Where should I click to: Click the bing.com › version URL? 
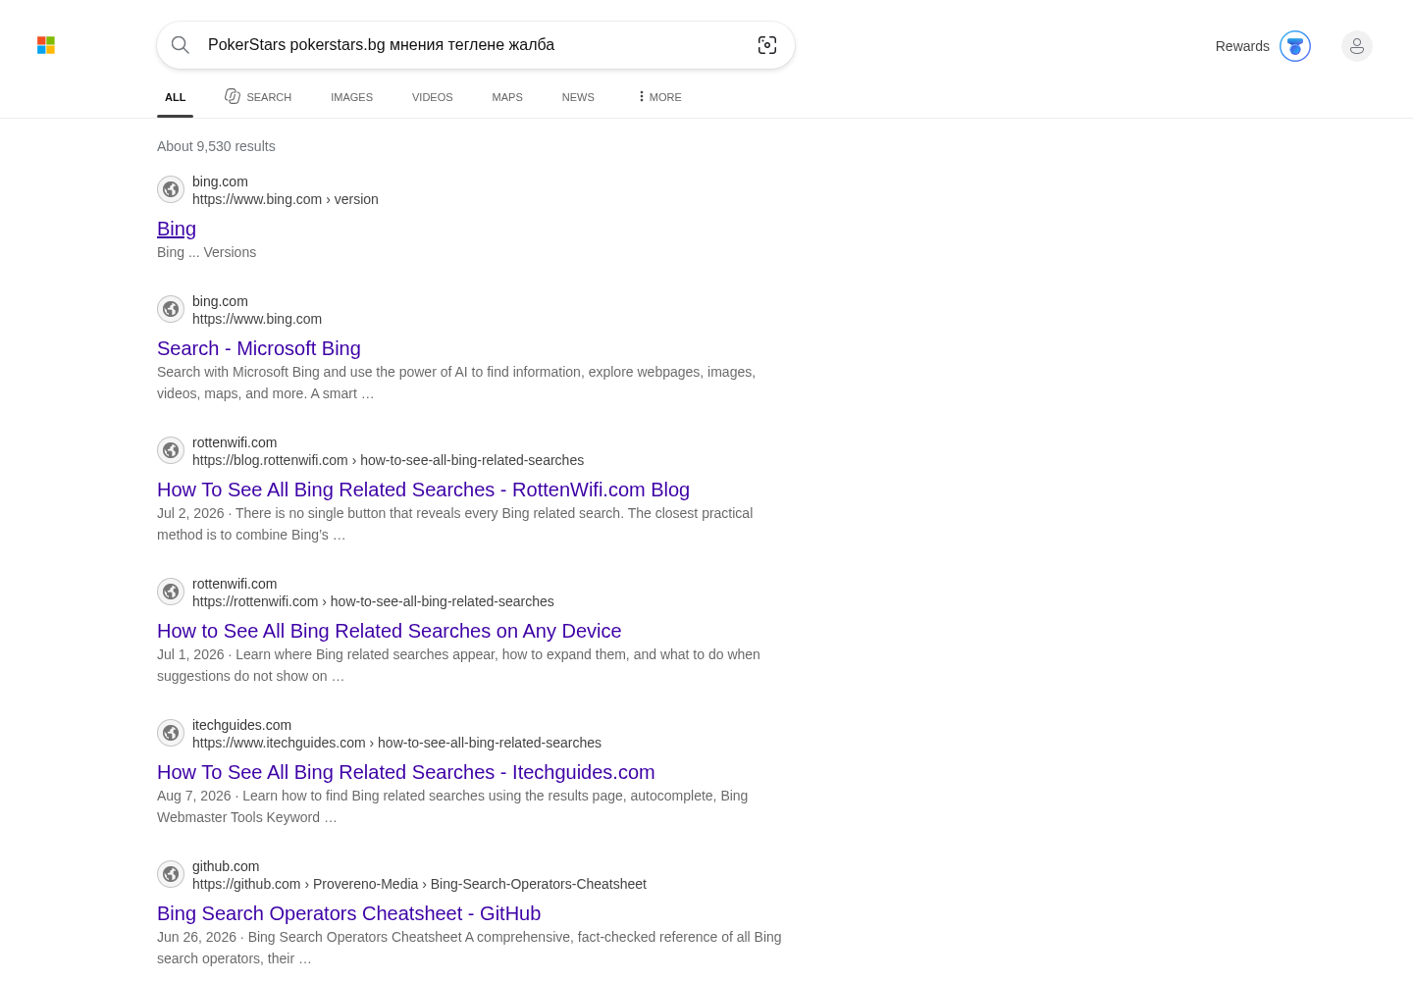pos(286,199)
